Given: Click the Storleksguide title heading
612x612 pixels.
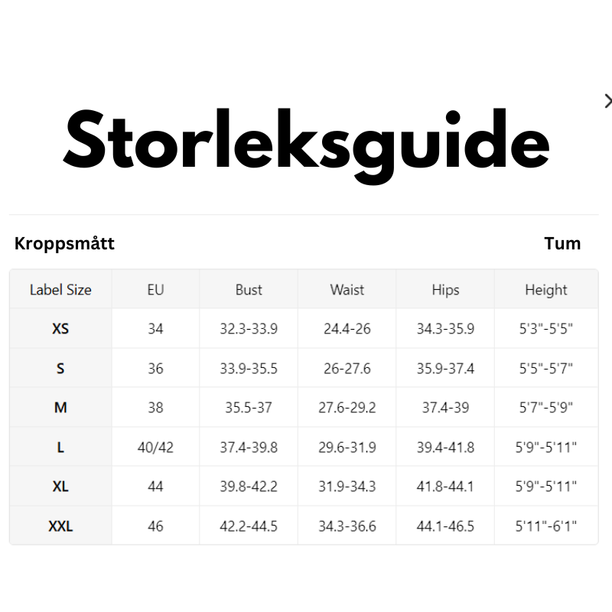Looking at the screenshot, I should click(x=307, y=145).
